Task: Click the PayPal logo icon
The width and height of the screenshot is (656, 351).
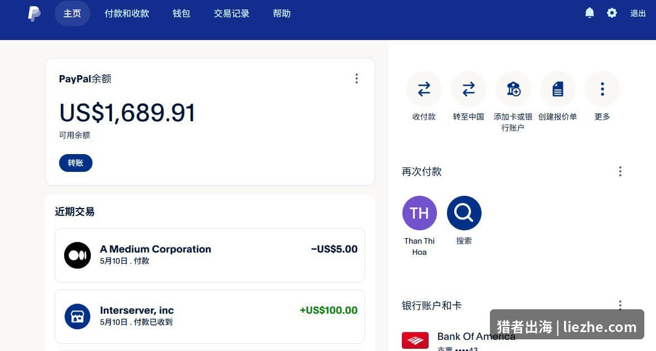Action: pos(34,13)
